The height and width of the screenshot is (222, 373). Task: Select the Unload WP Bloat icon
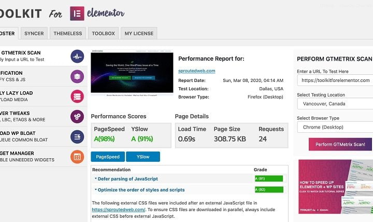point(77,137)
